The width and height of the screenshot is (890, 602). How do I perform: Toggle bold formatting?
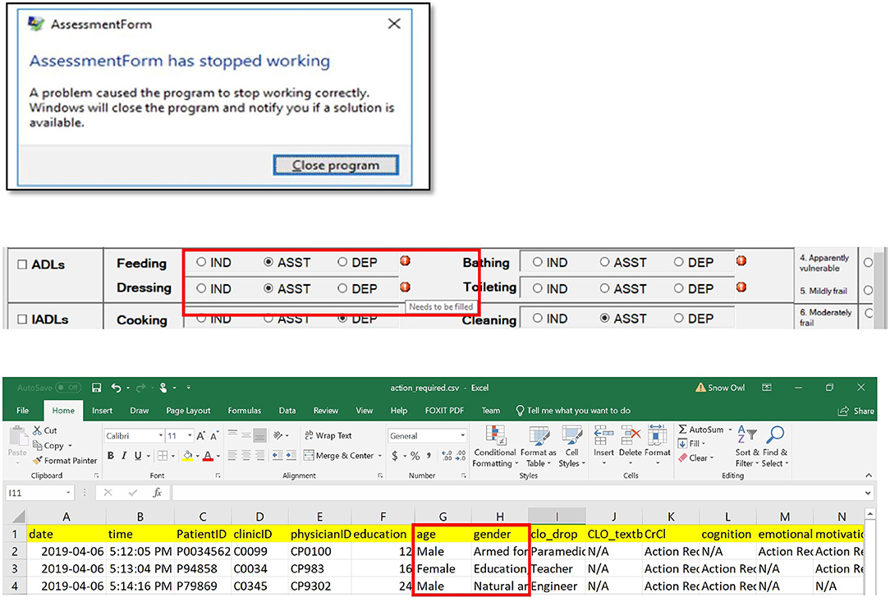click(x=111, y=456)
